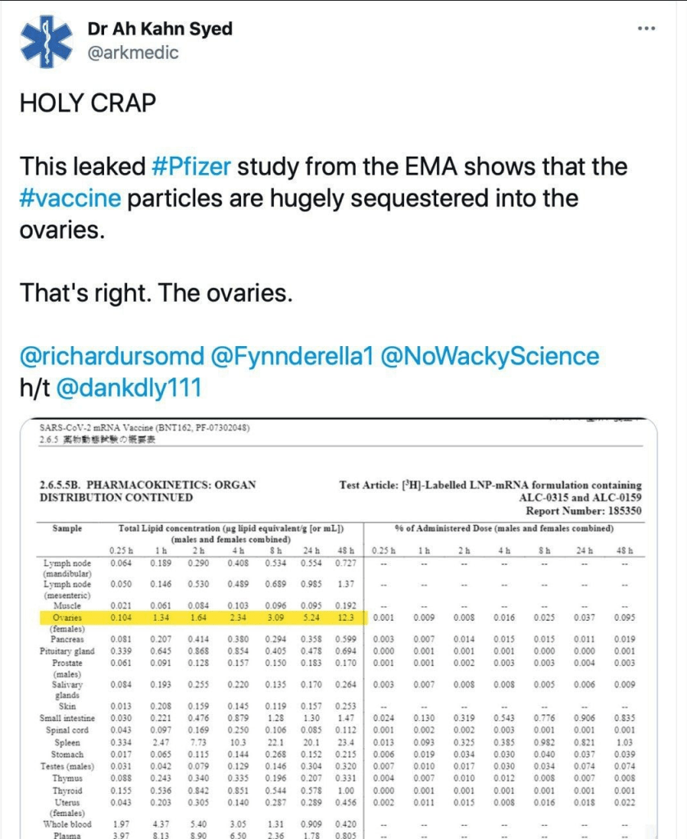Select the Spleen row label in the table
Screen dimensions: 687x839
67,743
